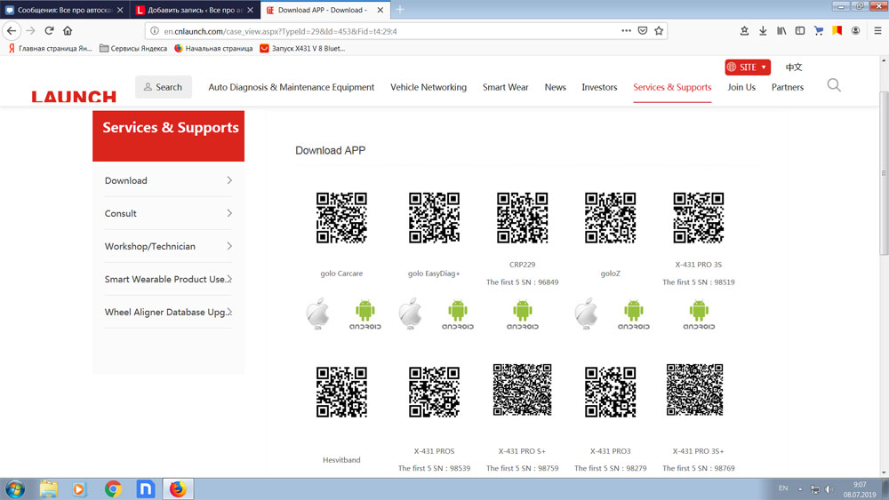
Task: Open Главная страница Яндекс bookmark
Action: pyautogui.click(x=50, y=48)
